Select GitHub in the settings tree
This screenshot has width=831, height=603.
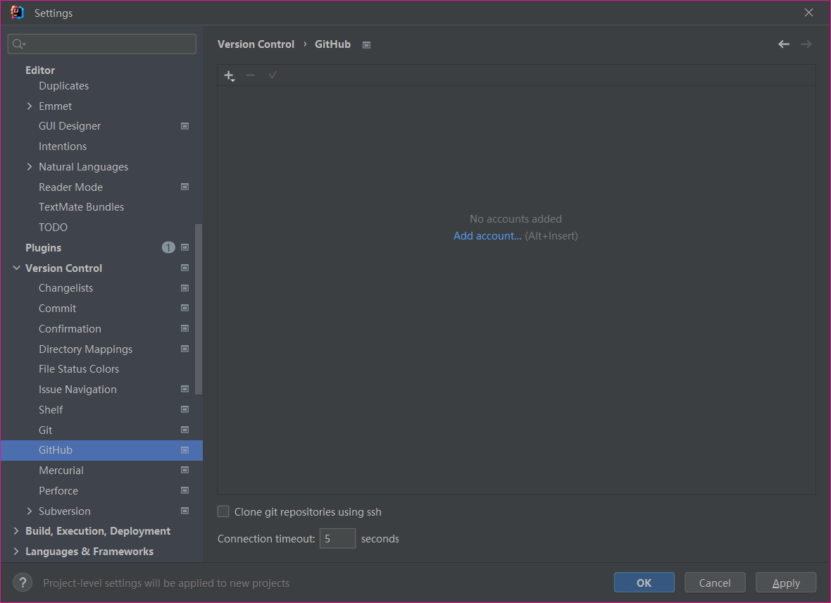[x=101, y=450]
